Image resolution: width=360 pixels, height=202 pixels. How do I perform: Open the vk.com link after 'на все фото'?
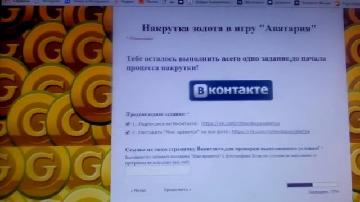pyautogui.click(x=271, y=132)
